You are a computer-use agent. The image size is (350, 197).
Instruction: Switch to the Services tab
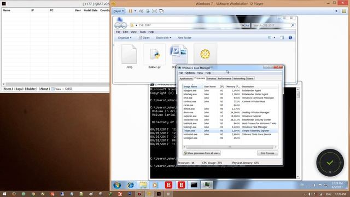click(x=212, y=79)
